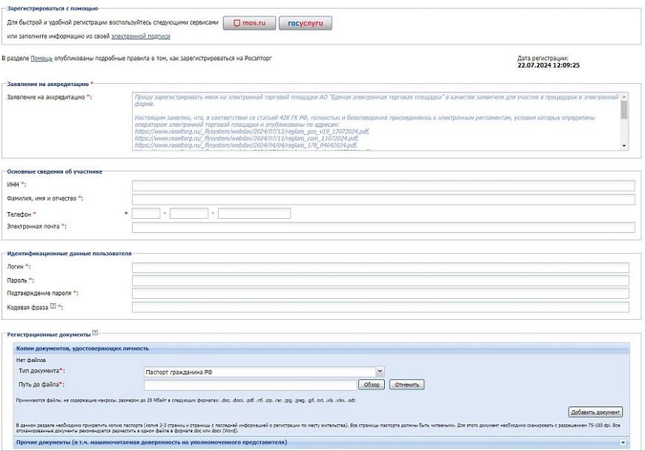The height and width of the screenshot is (451, 645).
Task: Click help icon next to Кодовая фраза
Action: tap(53, 306)
